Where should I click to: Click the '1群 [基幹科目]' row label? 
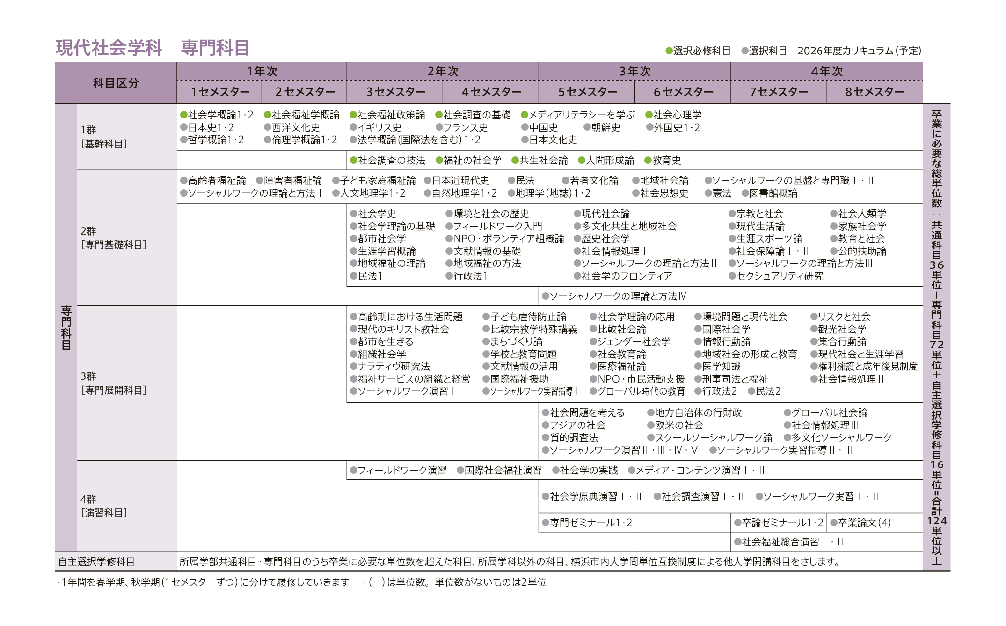103,137
